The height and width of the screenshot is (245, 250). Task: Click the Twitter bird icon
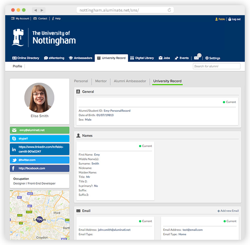[x=14, y=160]
